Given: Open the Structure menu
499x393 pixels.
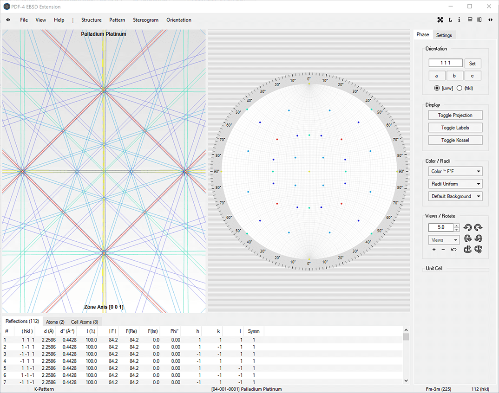Looking at the screenshot, I should (92, 19).
